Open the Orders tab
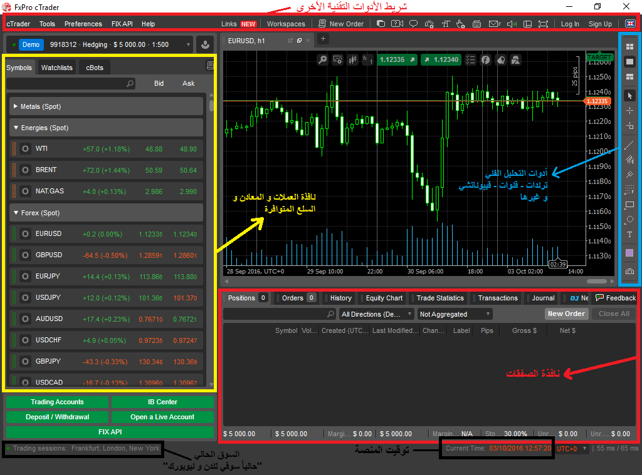642x475 pixels. click(296, 298)
